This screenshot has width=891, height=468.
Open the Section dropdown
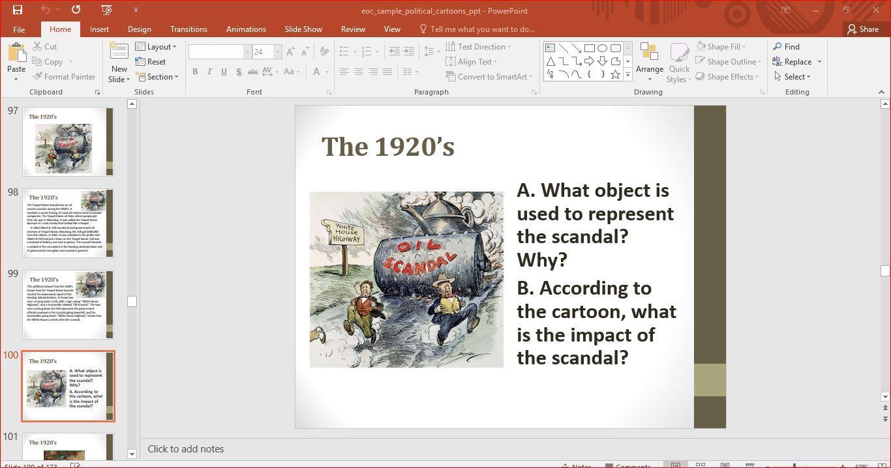[157, 77]
